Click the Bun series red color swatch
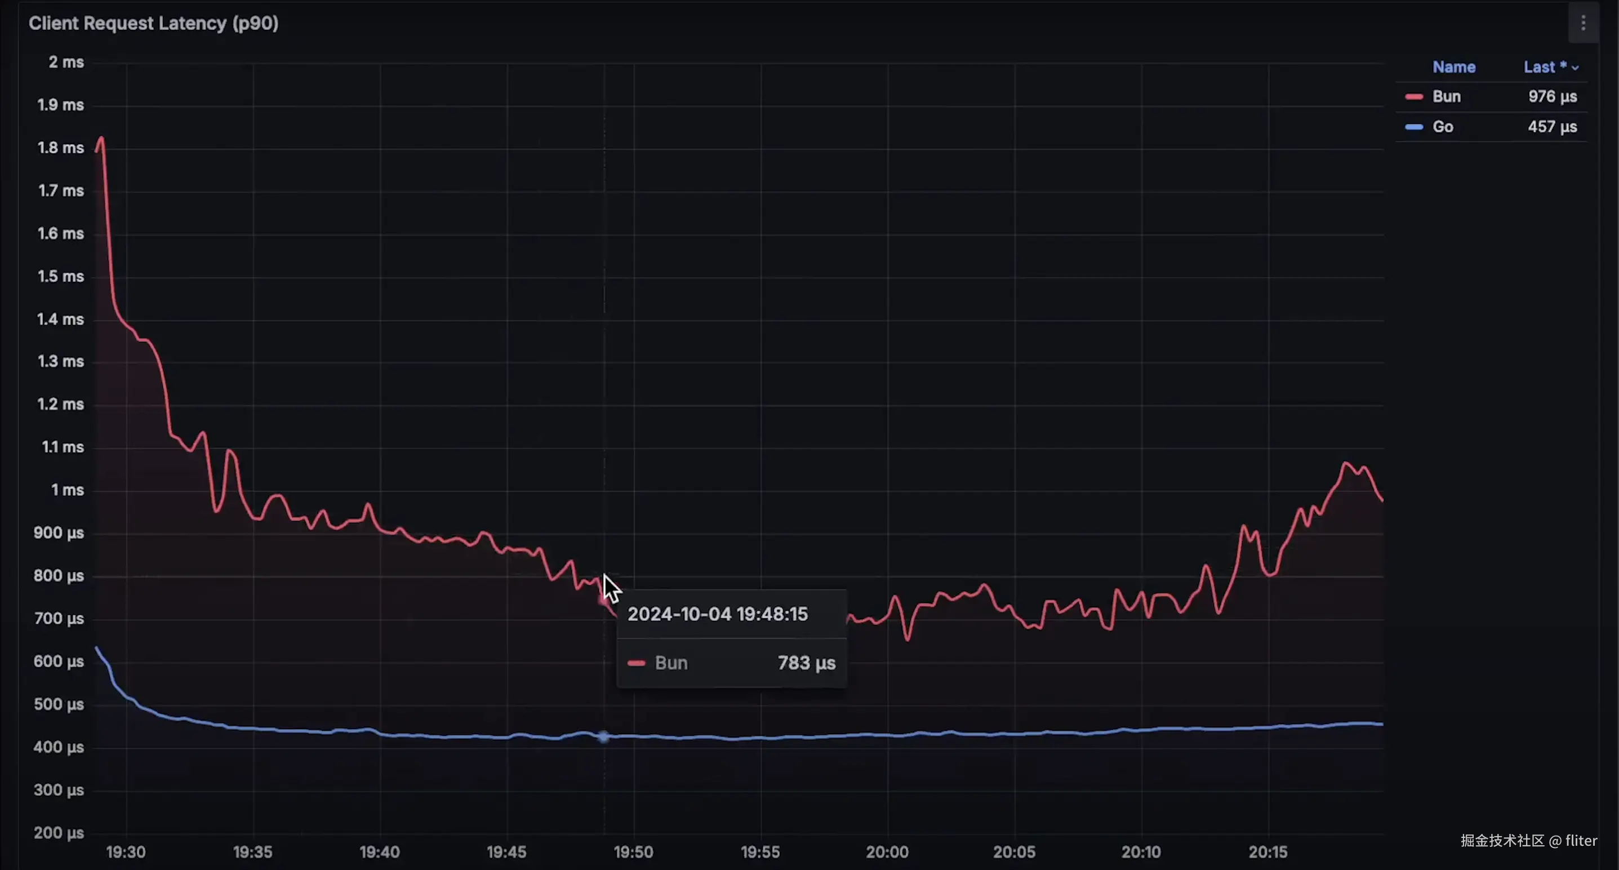Screen dimensions: 1619x870 pyautogui.click(x=1413, y=96)
